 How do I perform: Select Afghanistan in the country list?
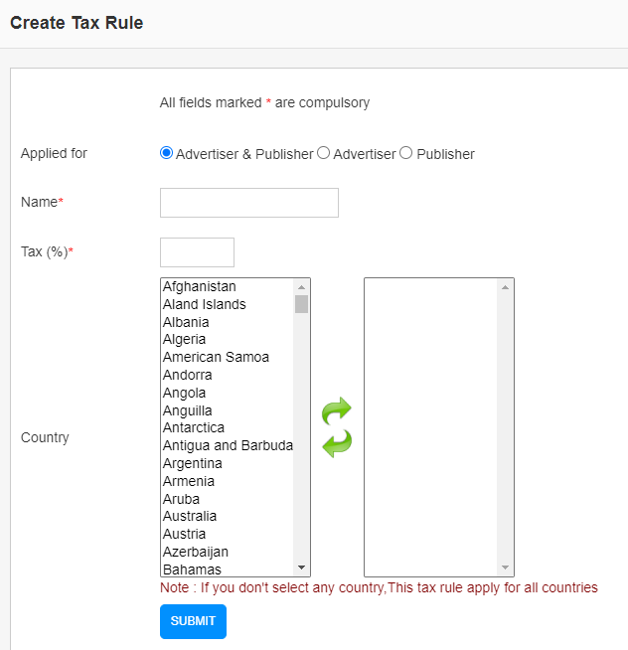point(228,286)
